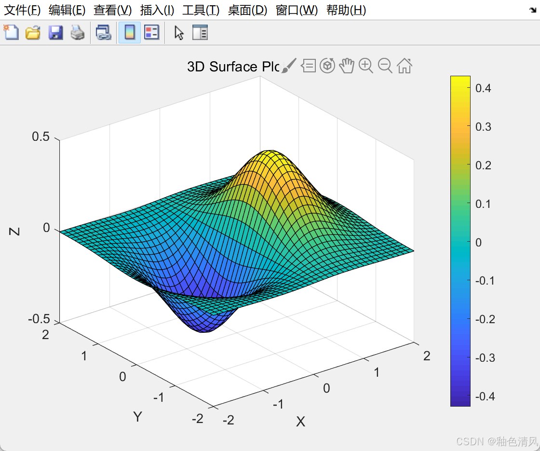The width and height of the screenshot is (540, 451).
Task: Select the Y axis label
Action: [137, 417]
